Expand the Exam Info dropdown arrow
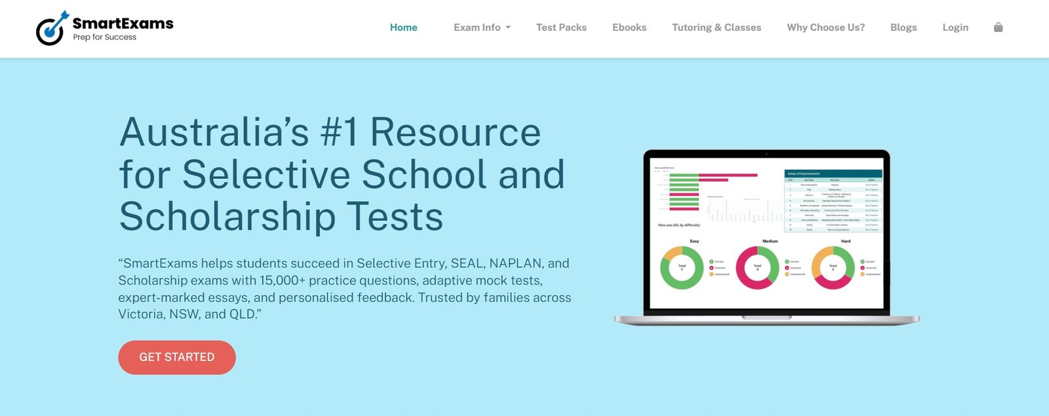Image resolution: width=1049 pixels, height=416 pixels. coord(508,28)
